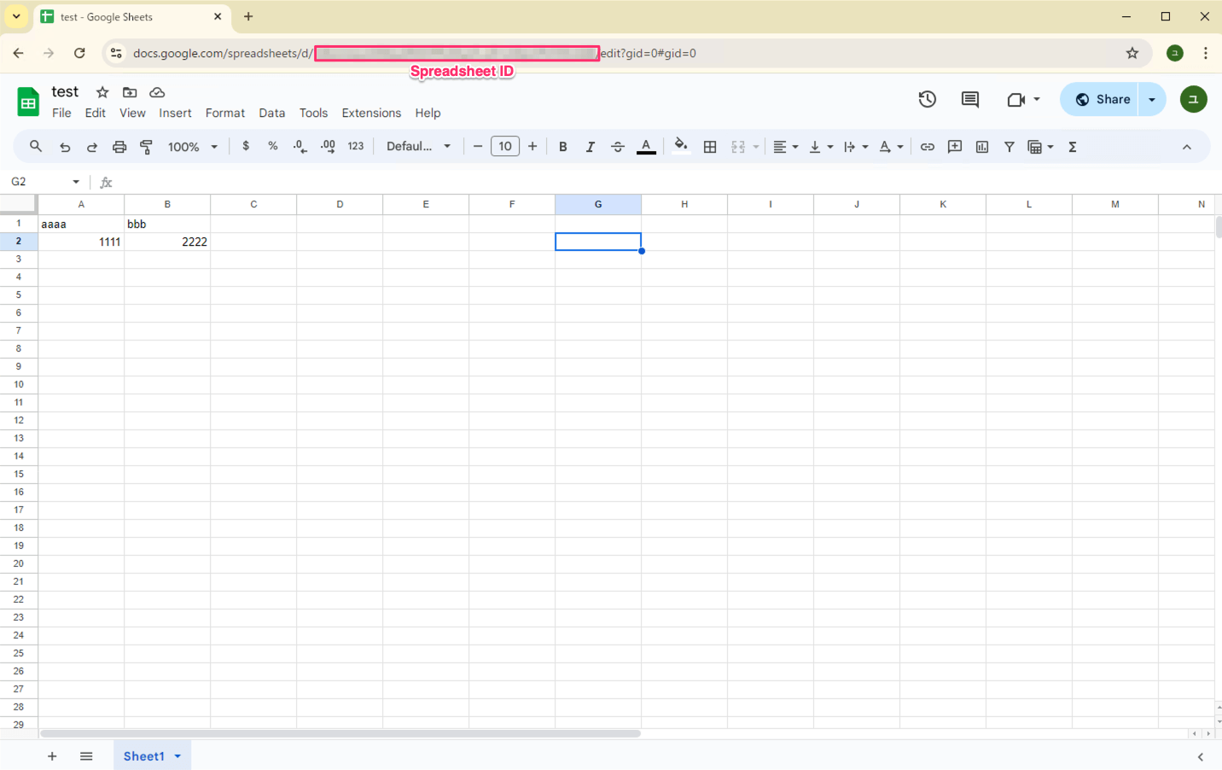This screenshot has width=1222, height=770.
Task: Open the Format menu
Action: (x=225, y=113)
